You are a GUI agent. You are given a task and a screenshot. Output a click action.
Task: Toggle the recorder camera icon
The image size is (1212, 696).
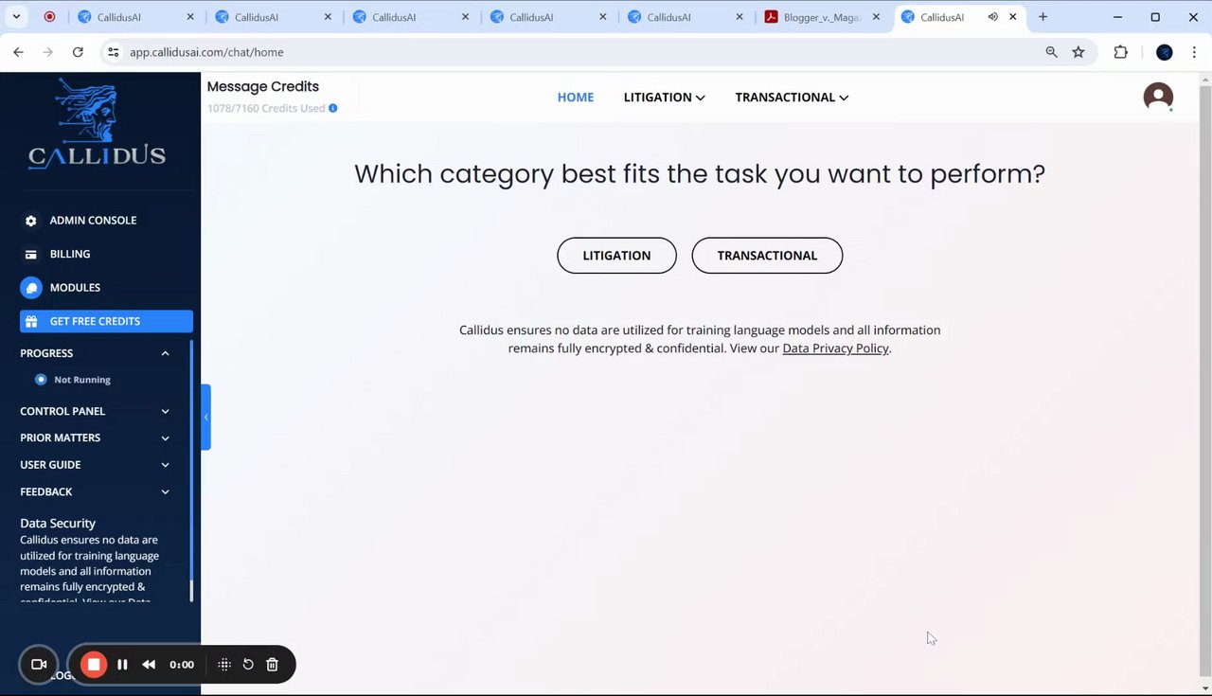pyautogui.click(x=39, y=665)
